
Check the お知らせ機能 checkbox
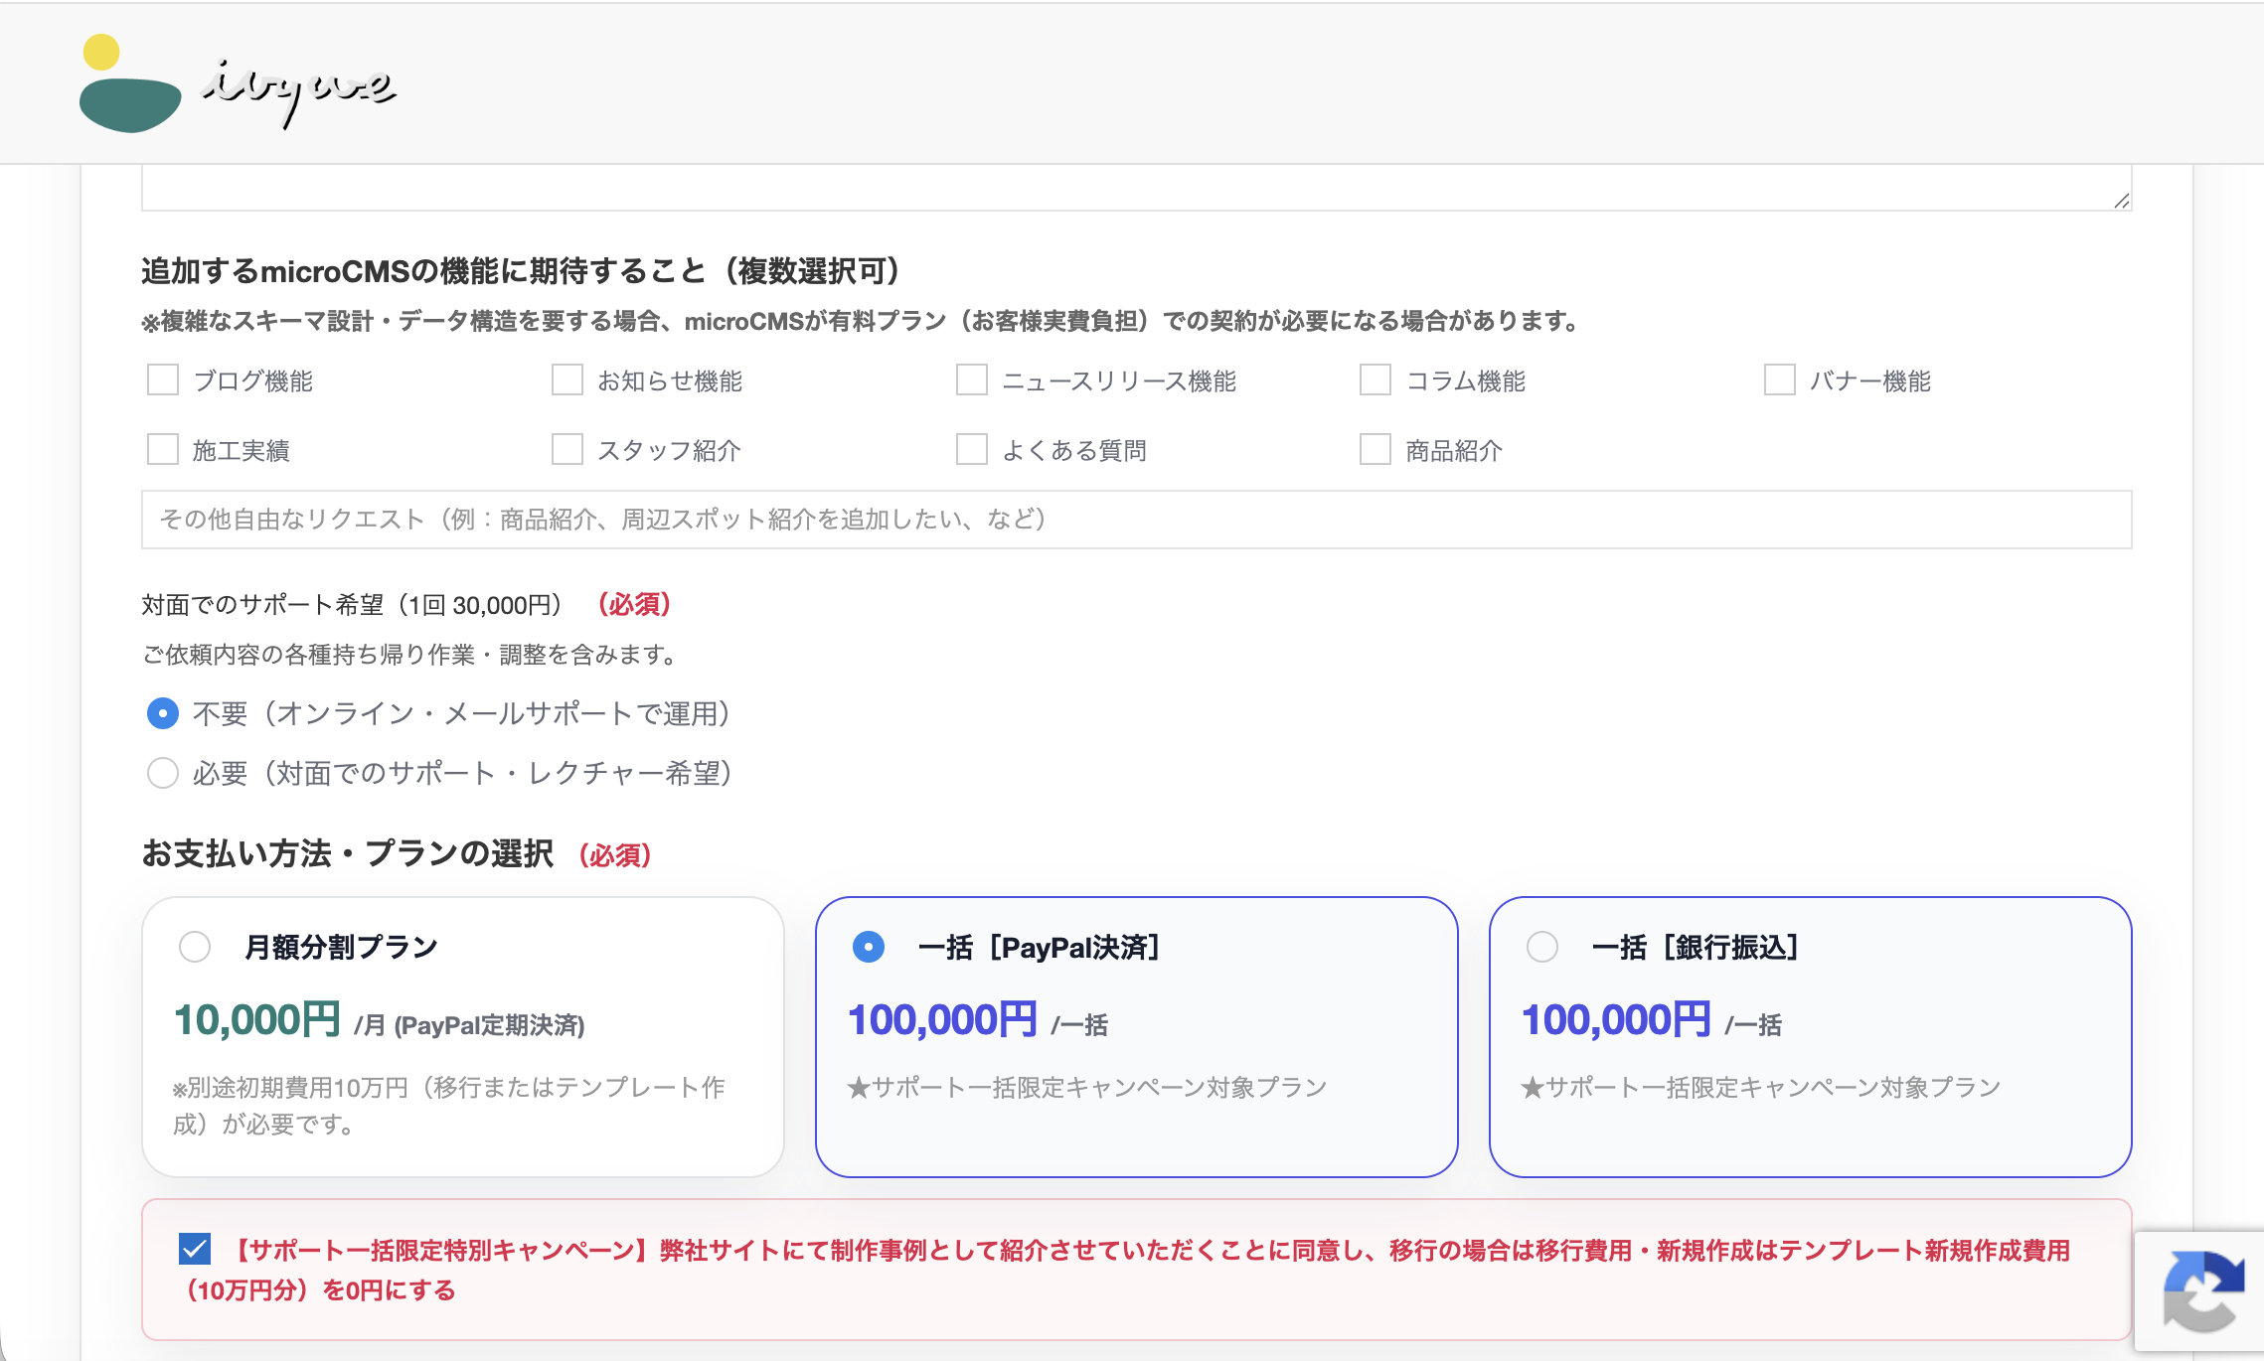567,380
